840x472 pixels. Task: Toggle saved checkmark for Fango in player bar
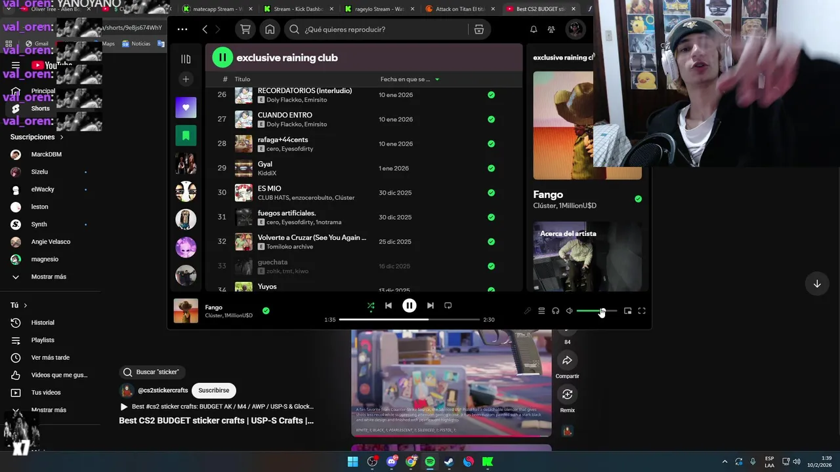266,311
